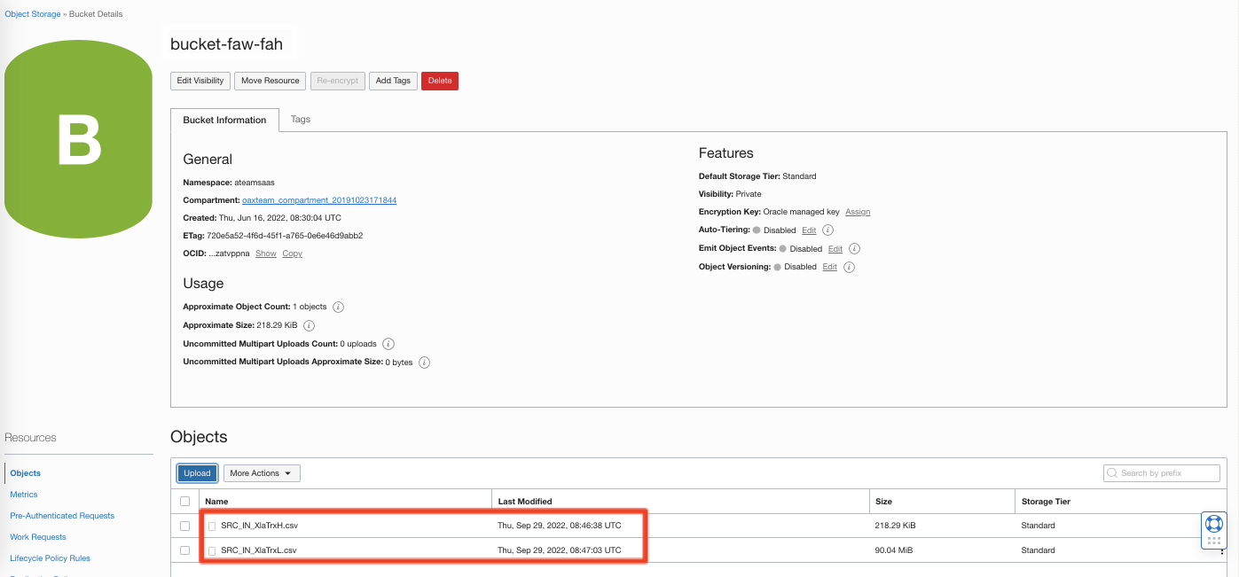Select the checkbox for SRC_IN_XlaTrxL.csv
The height and width of the screenshot is (577, 1239).
(184, 550)
